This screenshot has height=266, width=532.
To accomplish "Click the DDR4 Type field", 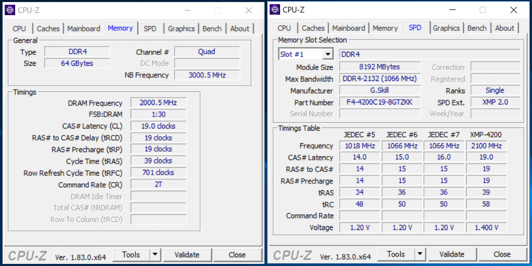I will 77,52.
